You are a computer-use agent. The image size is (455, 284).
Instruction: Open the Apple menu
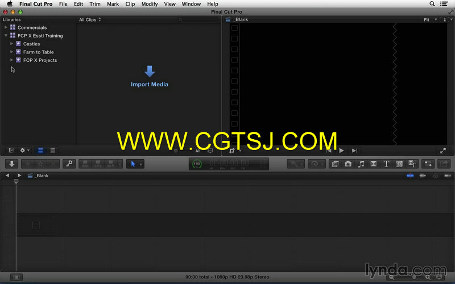pyautogui.click(x=10, y=4)
